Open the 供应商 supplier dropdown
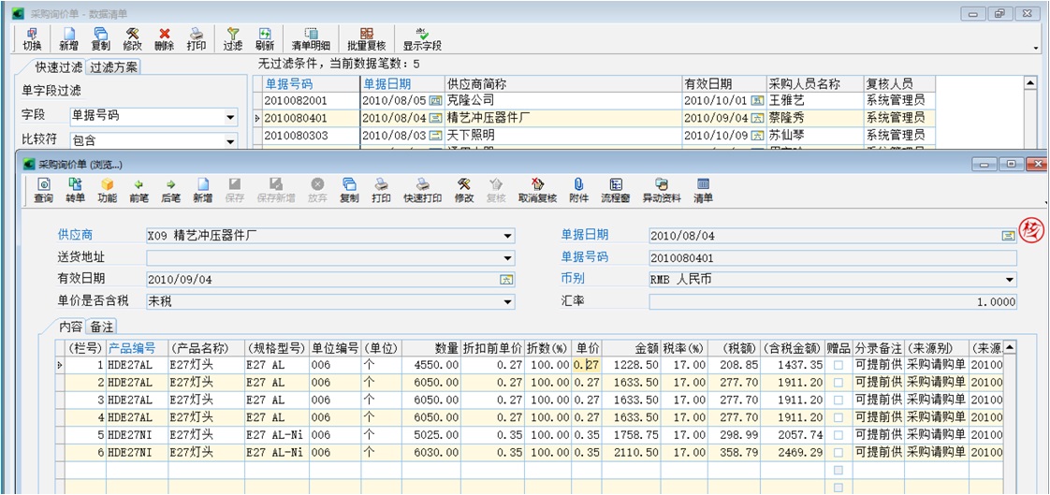 pos(508,236)
